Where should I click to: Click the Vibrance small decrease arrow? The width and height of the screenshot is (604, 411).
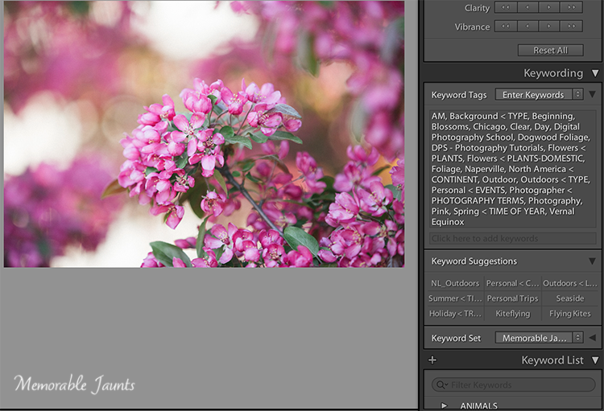(527, 27)
